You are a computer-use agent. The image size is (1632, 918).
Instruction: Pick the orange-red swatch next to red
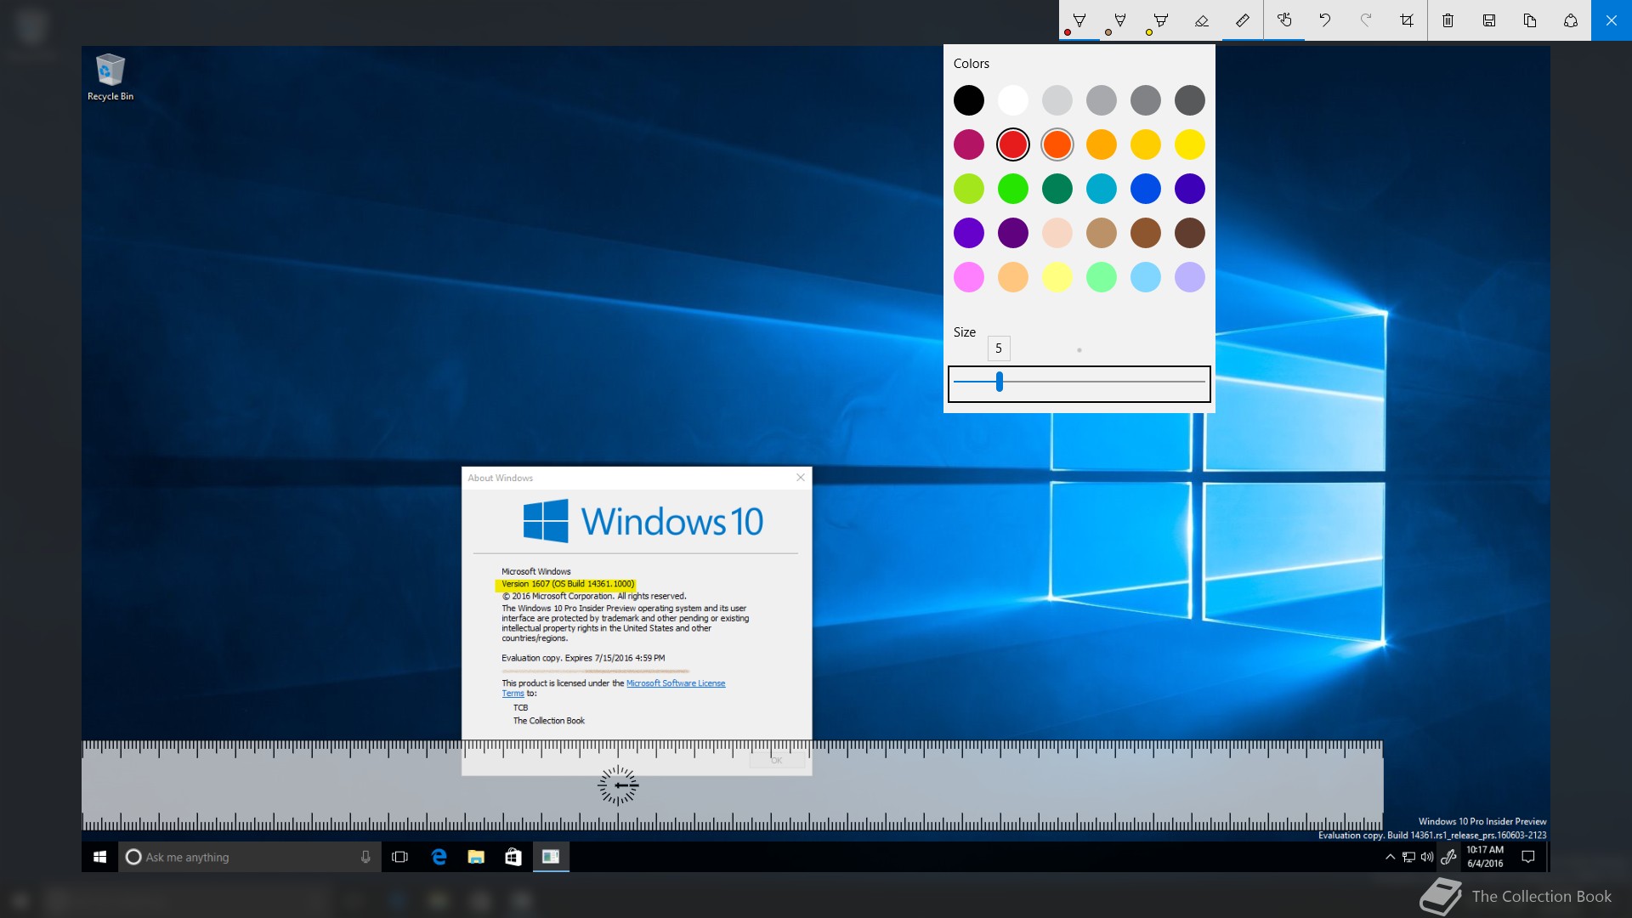1057,144
